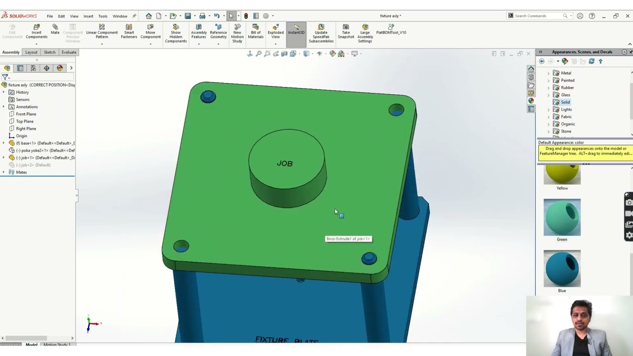Screen dimensions: 633x356
Task: Click the Zoom to Fit icon
Action: pyautogui.click(x=250, y=53)
